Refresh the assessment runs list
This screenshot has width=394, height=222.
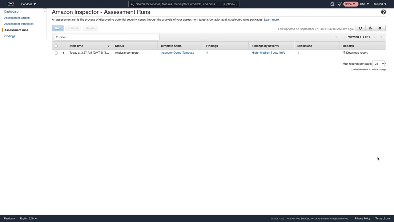[x=360, y=28]
